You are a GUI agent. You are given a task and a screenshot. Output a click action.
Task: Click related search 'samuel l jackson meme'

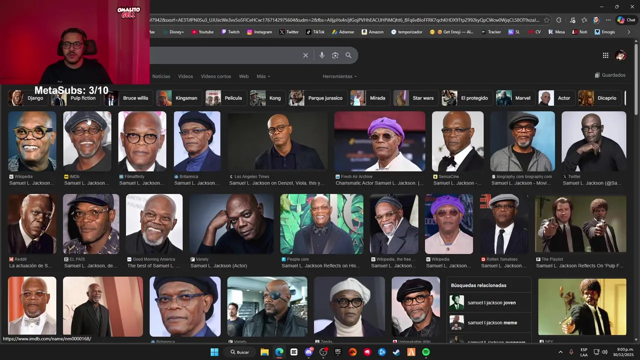click(x=488, y=322)
